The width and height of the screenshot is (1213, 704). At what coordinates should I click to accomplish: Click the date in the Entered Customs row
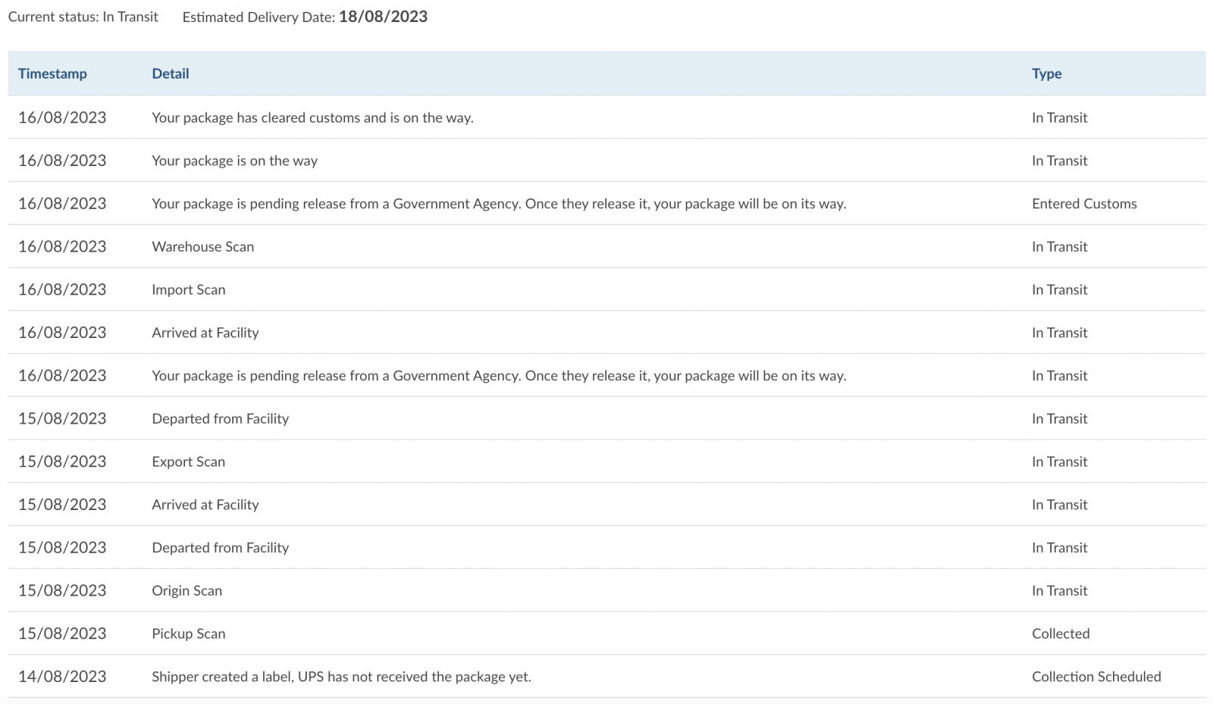[62, 204]
